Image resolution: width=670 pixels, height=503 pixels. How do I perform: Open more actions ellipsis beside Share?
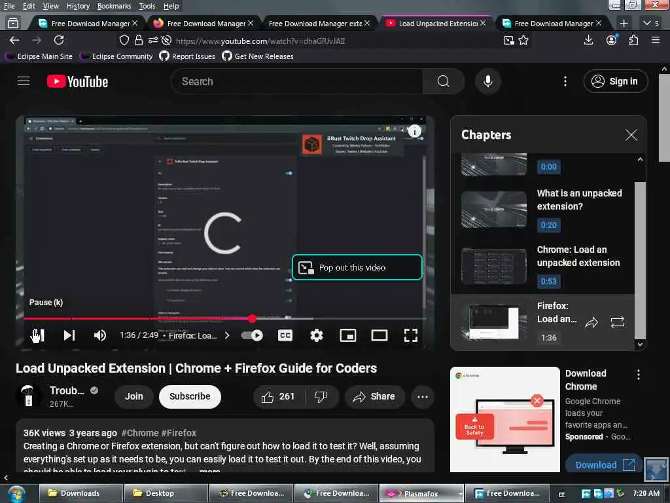tap(423, 397)
